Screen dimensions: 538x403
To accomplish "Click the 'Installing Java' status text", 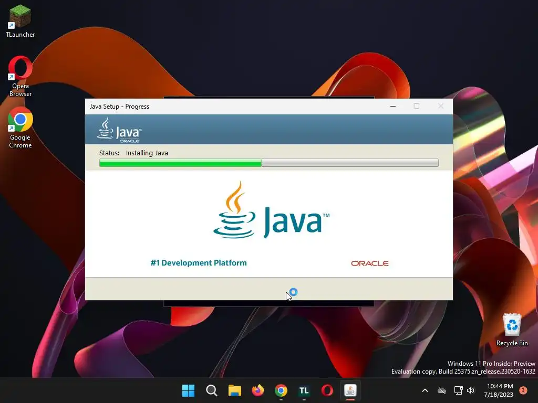I will tap(147, 153).
